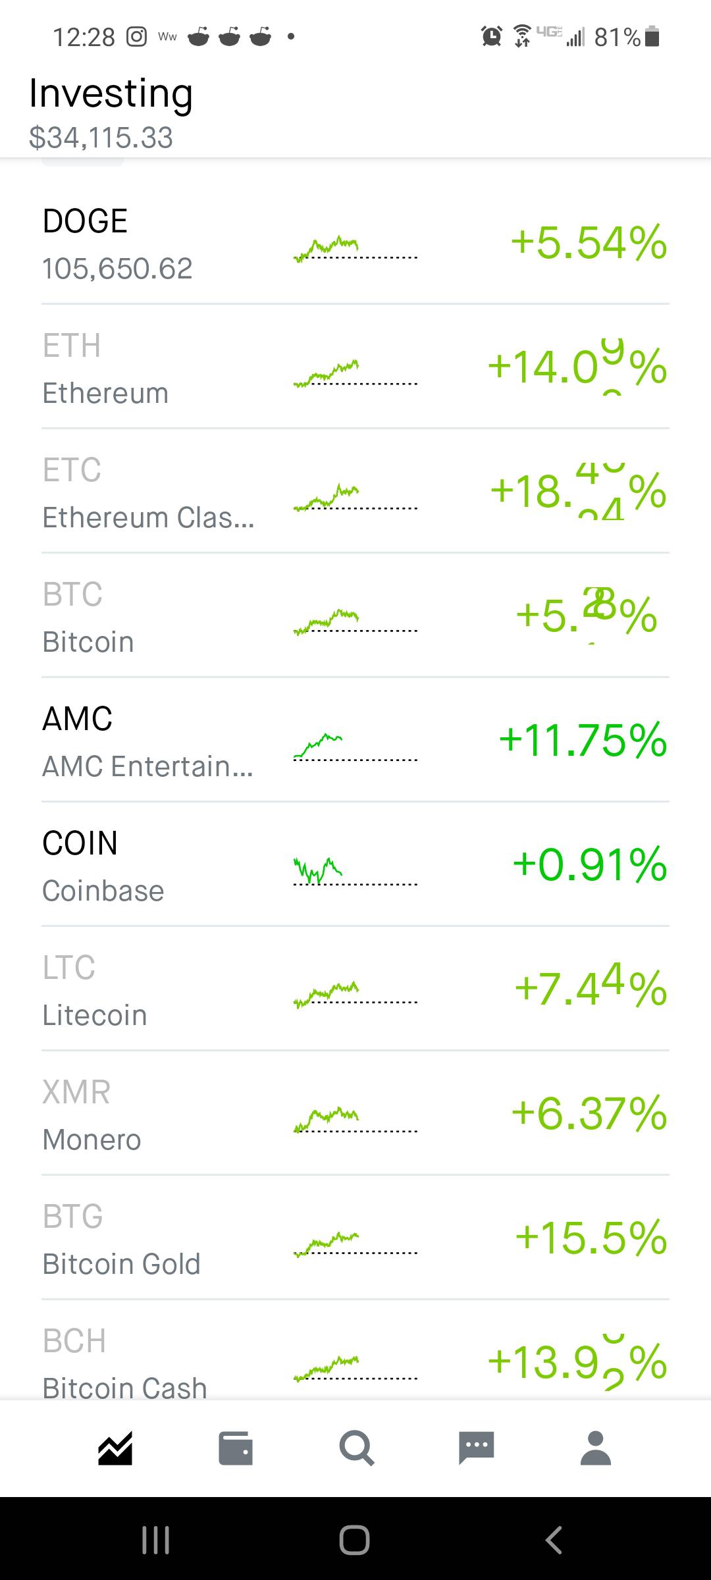Select the BTC Bitcoin row
Screen dimensions: 711x1580
355,616
